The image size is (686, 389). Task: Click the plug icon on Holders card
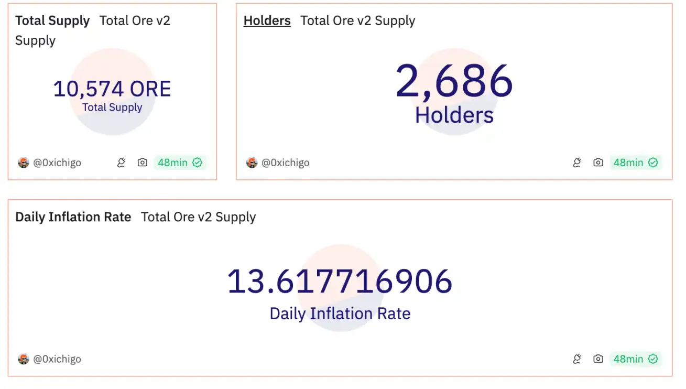click(x=577, y=163)
